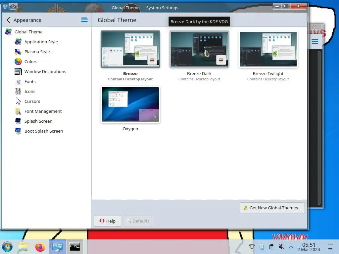Expand the hidden system tray icons arrow

[x=291, y=247]
